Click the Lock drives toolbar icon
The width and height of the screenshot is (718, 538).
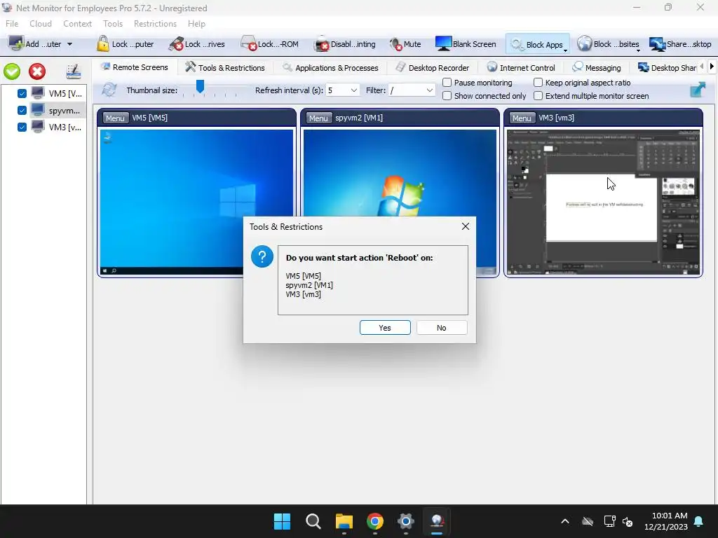(x=176, y=44)
